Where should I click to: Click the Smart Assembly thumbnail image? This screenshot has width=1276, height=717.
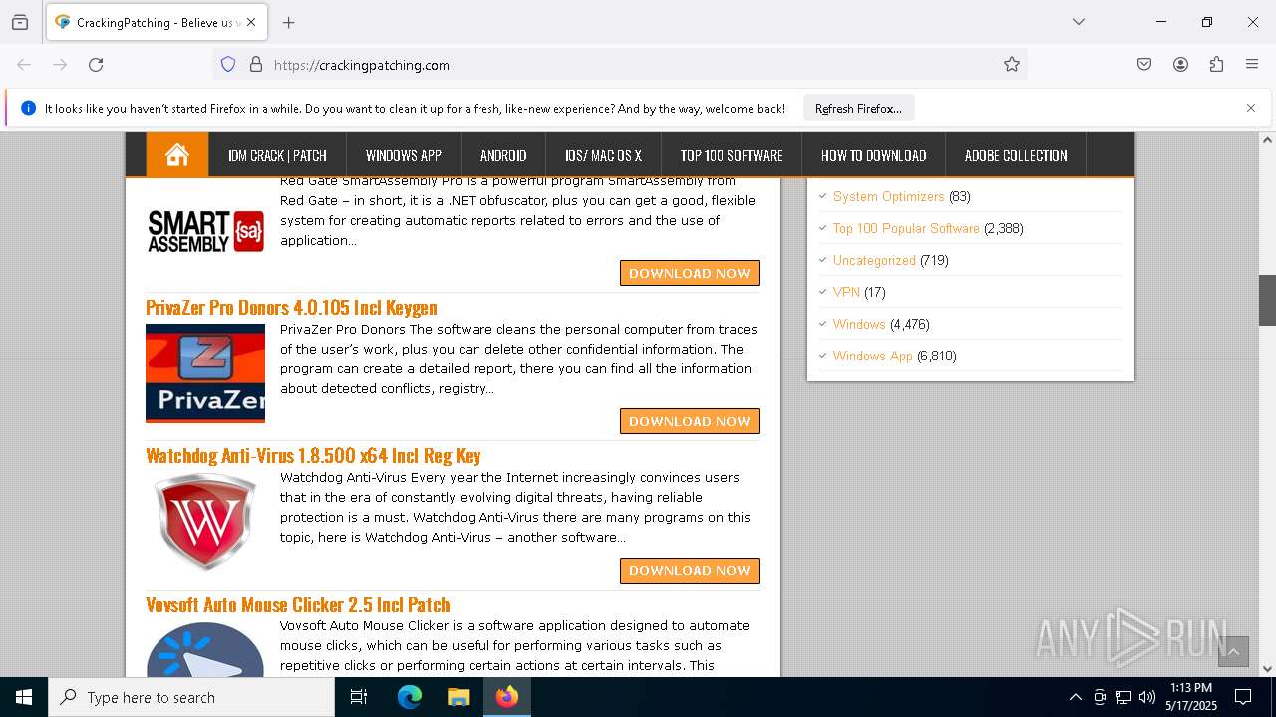[205, 231]
